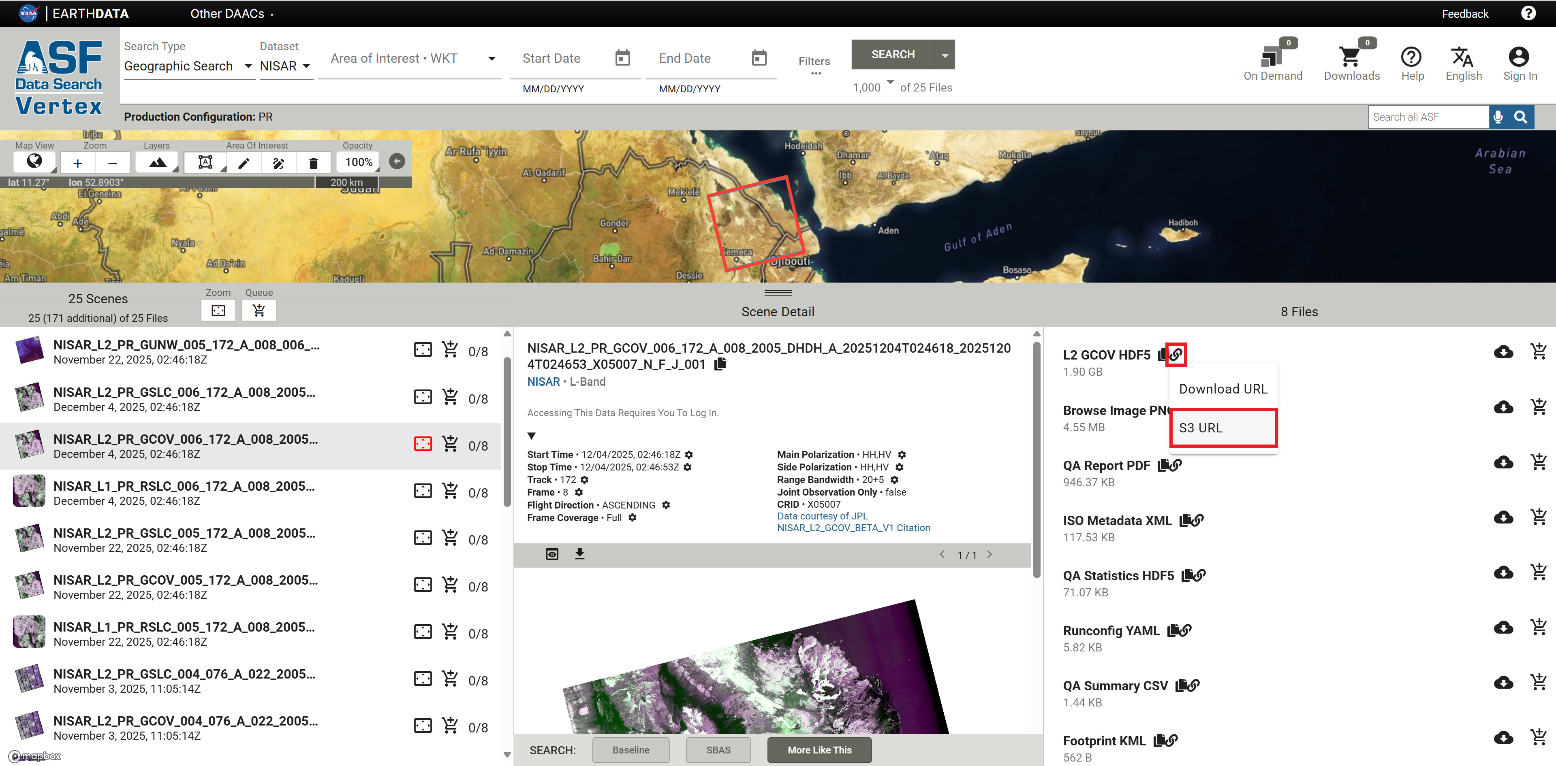Screen dimensions: 1556x766
Task: Download QA Report PDF via cloud icon
Action: coord(1503,462)
